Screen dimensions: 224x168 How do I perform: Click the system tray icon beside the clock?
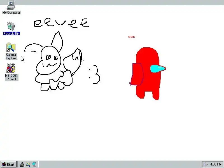tap(206, 164)
